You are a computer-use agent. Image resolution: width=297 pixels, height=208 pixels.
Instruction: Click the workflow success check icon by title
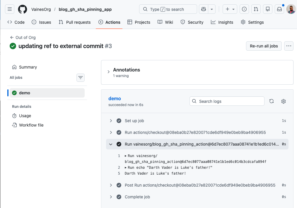point(13,46)
